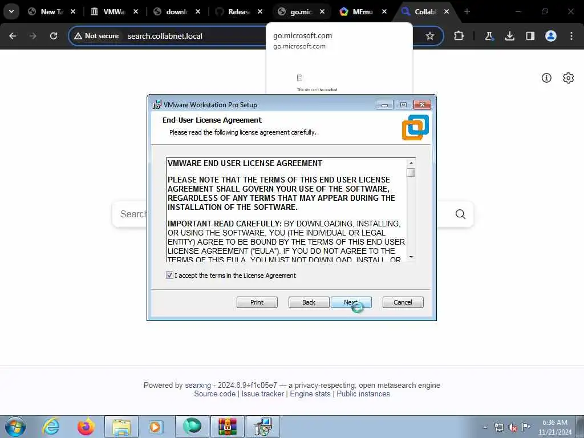
Task: Launch Firefox from the taskbar
Action: [x=86, y=427]
